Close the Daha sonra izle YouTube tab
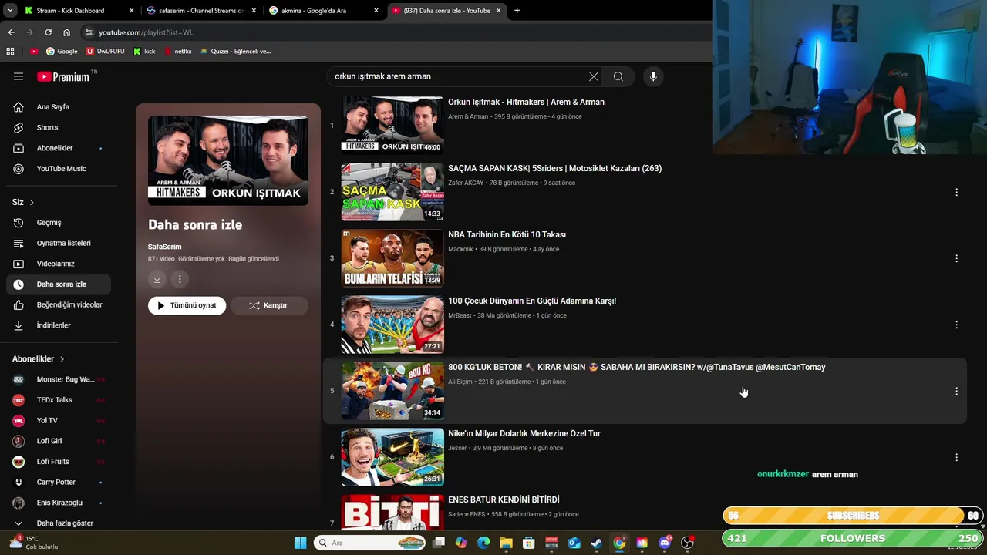This screenshot has height=555, width=987. coord(498,11)
